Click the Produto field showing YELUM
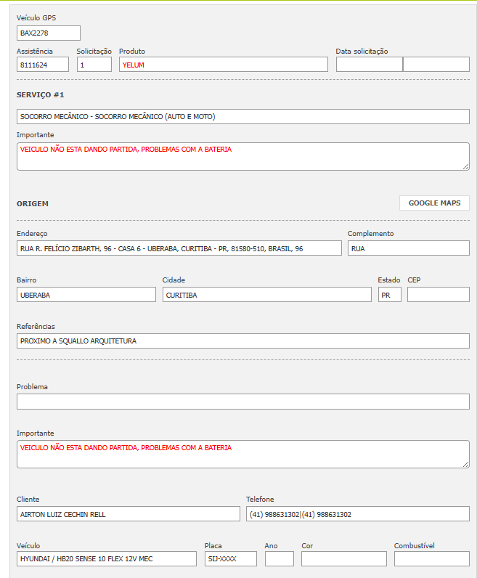The height and width of the screenshot is (578, 477). 223,65
